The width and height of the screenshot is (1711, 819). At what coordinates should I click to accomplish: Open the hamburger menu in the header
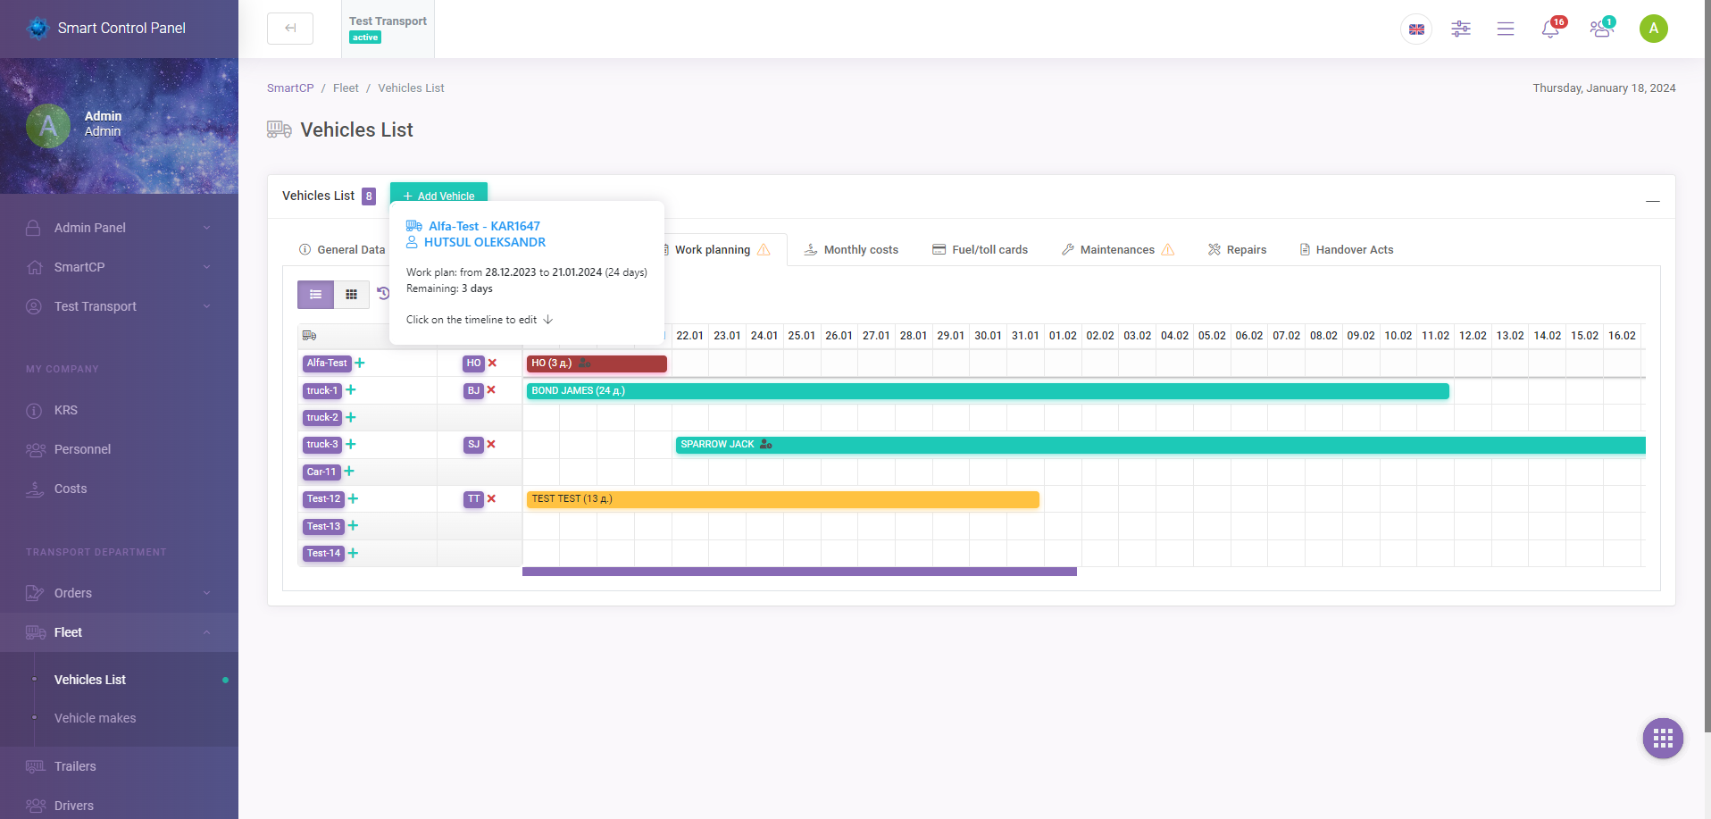click(1506, 29)
